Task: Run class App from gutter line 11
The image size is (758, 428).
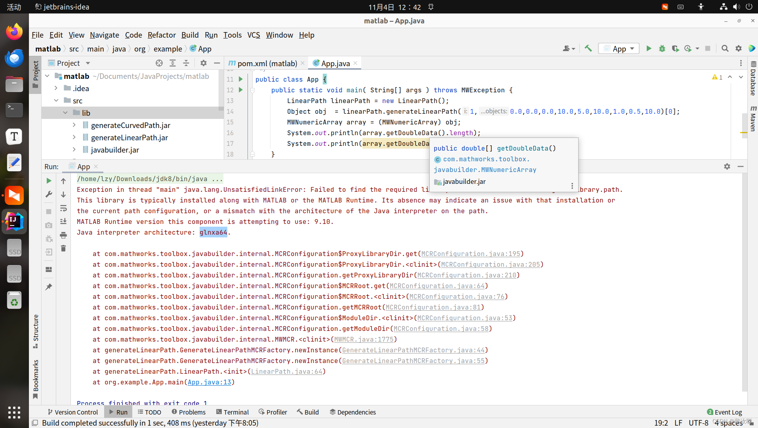Action: point(240,79)
